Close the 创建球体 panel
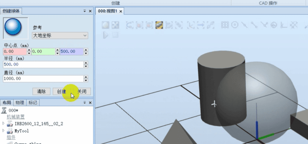 coord(90,11)
